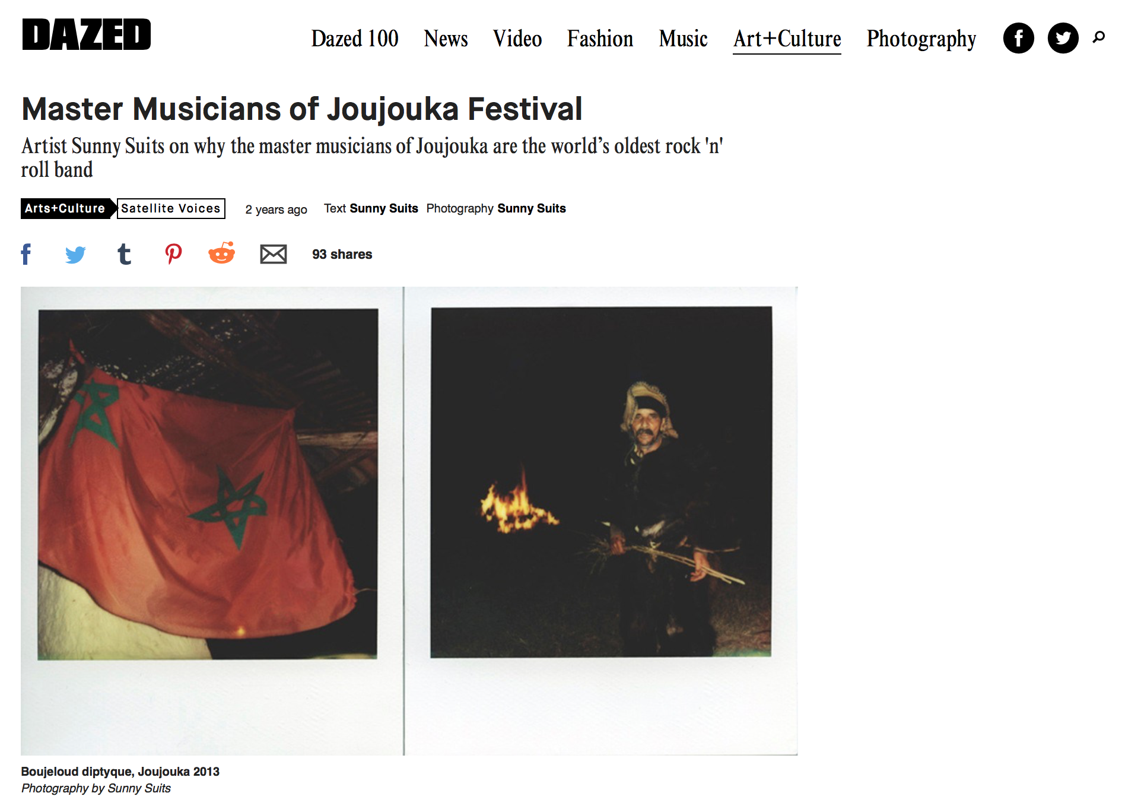Image resolution: width=1141 pixels, height=809 pixels.
Task: Email this article via envelope icon
Action: click(x=274, y=254)
